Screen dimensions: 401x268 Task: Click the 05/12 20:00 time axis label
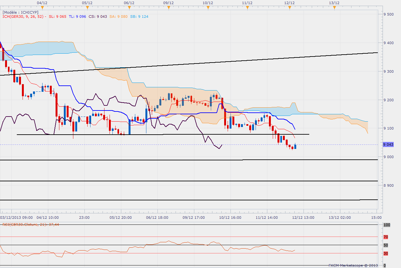tap(121, 218)
